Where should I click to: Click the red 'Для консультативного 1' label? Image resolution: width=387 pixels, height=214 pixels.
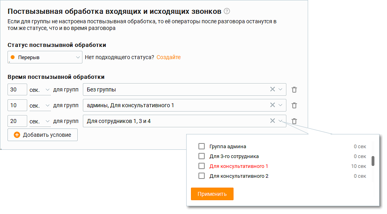point(239,166)
